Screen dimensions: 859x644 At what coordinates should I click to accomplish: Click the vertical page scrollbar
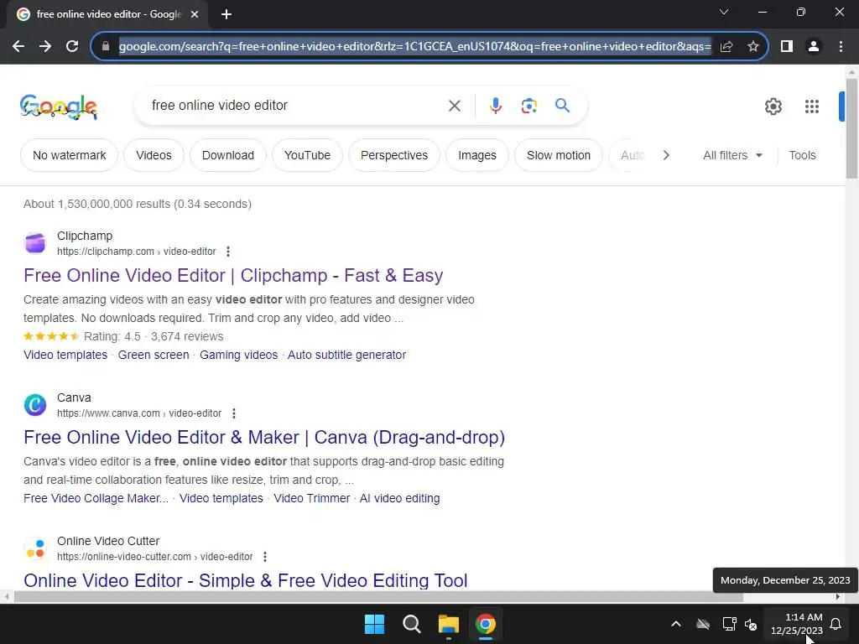click(x=851, y=128)
